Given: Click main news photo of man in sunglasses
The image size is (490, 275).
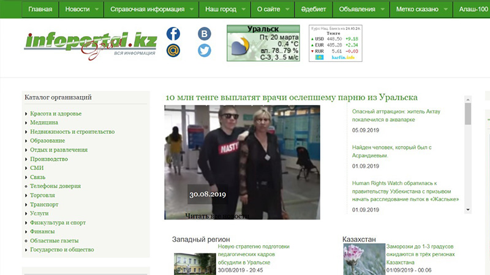Looking at the screenshot, I should click(x=242, y=162).
